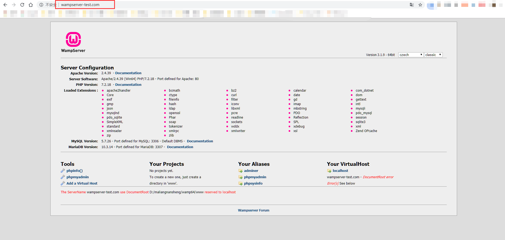Click the xmlwriter extension entry

238,131
